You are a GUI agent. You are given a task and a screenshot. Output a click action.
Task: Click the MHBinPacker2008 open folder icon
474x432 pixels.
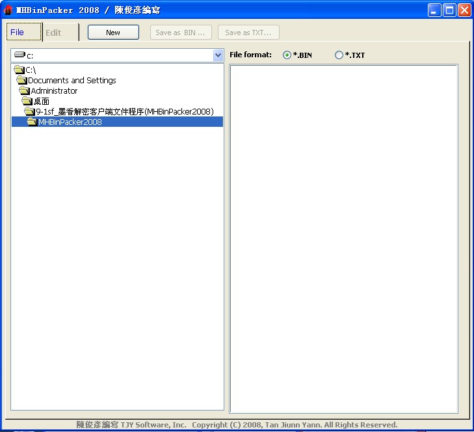point(32,122)
